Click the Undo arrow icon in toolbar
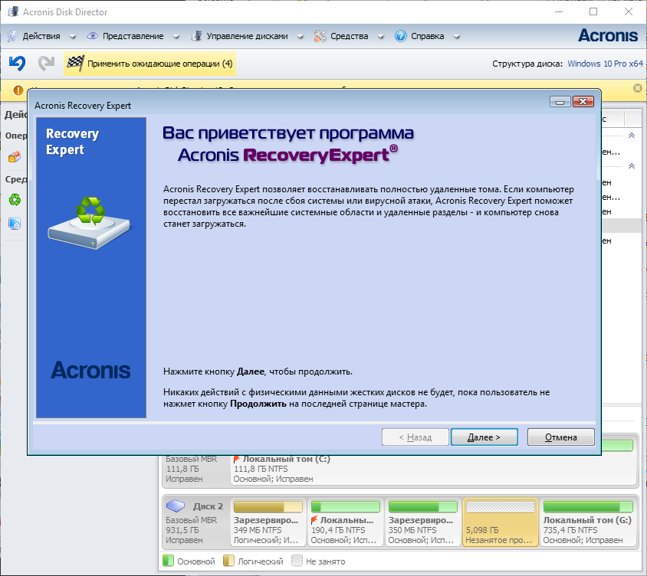Screen dimensions: 647x576 [17, 64]
